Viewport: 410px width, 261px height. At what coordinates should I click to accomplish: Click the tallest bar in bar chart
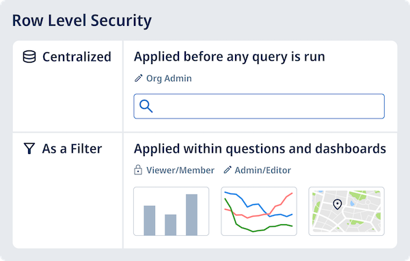[191, 215]
